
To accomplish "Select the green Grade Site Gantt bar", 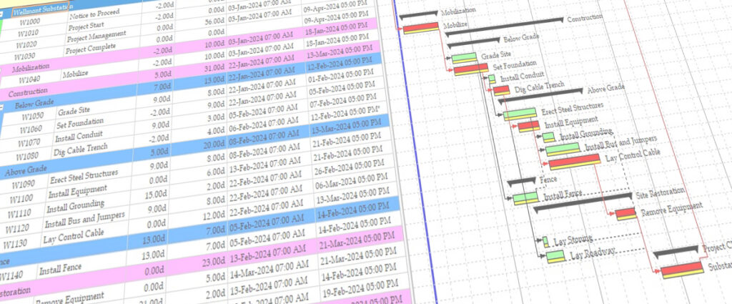I will pos(462,57).
